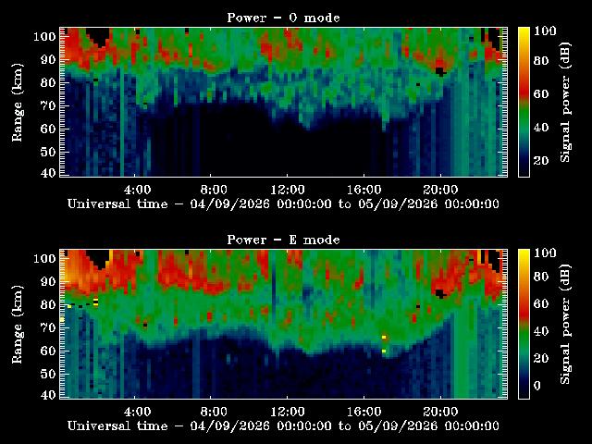Click the 60 km range tick on the O mode plot
Screen dimensions: 592x444
pyautogui.click(x=48, y=129)
